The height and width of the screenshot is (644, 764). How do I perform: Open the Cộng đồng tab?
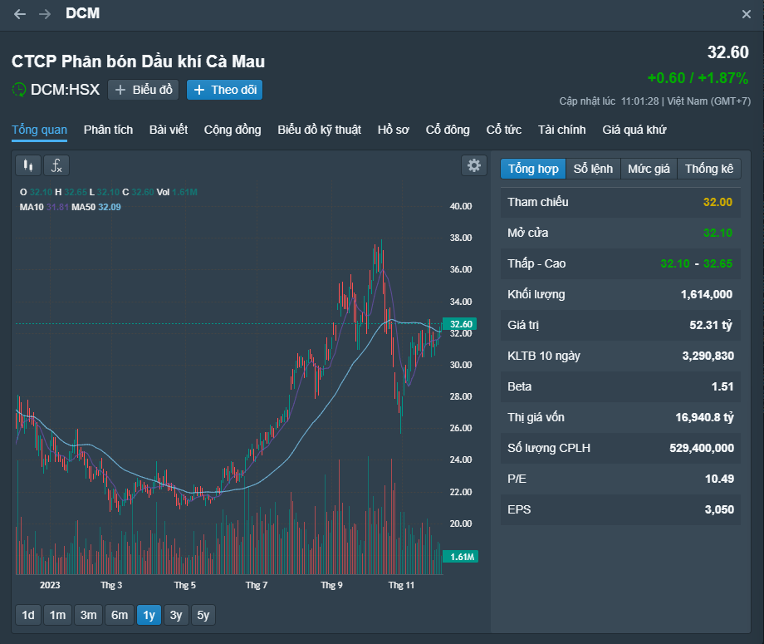(x=233, y=130)
